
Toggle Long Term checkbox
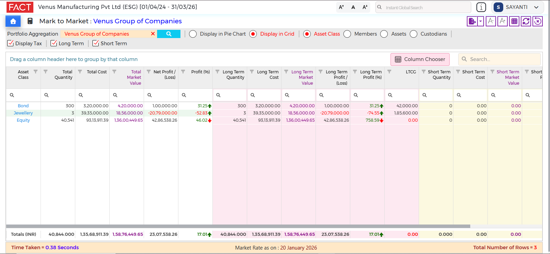click(54, 43)
